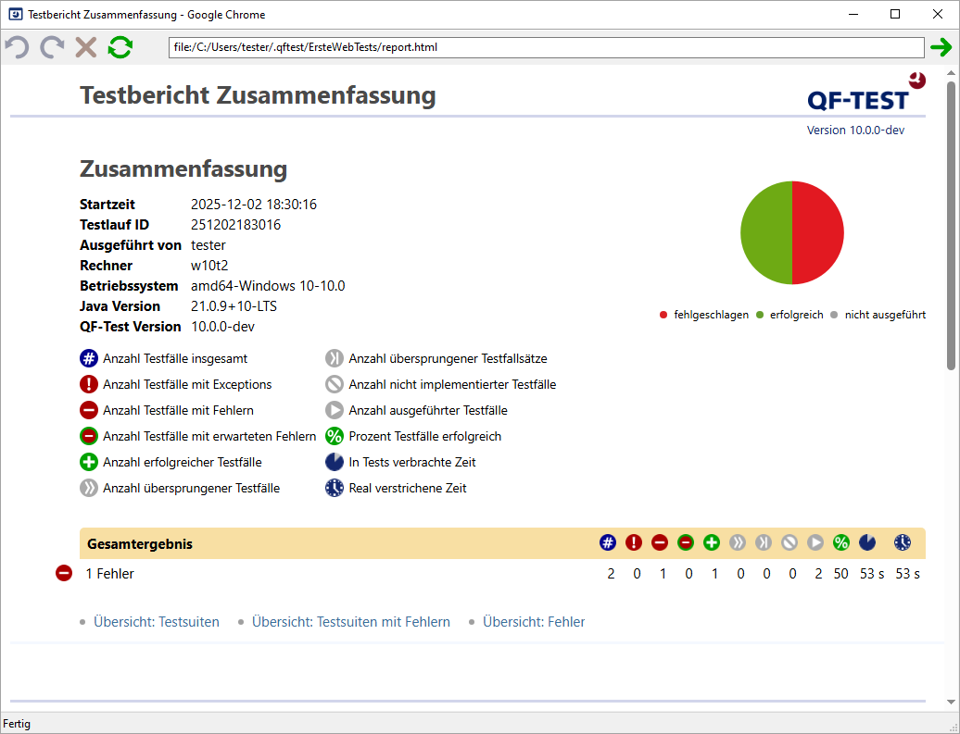Image resolution: width=960 pixels, height=734 pixels.
Task: Follow the Übersicht: Fehler link
Action: point(533,622)
